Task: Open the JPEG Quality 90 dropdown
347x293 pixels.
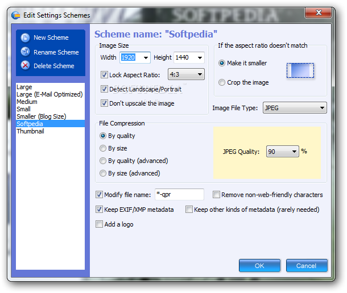Action: [x=283, y=152]
